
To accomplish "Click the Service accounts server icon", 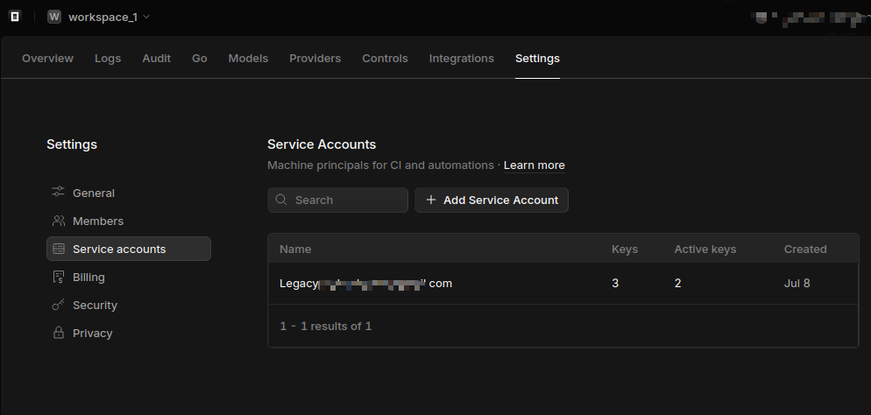I will (x=59, y=249).
